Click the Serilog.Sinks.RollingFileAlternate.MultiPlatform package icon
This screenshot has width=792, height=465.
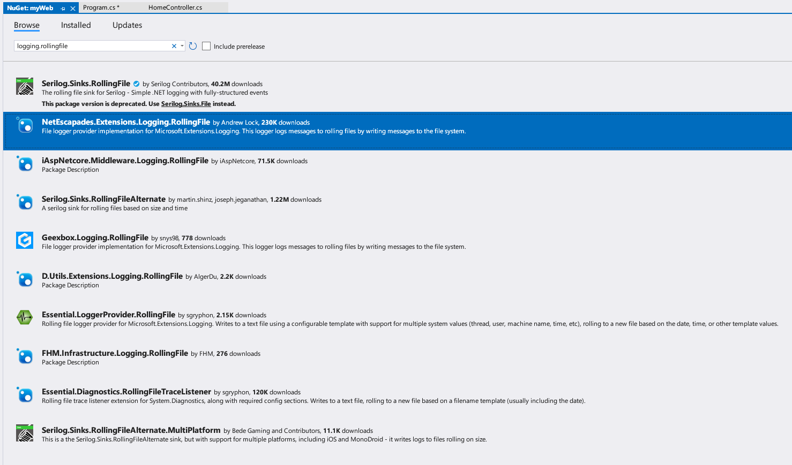coord(25,433)
